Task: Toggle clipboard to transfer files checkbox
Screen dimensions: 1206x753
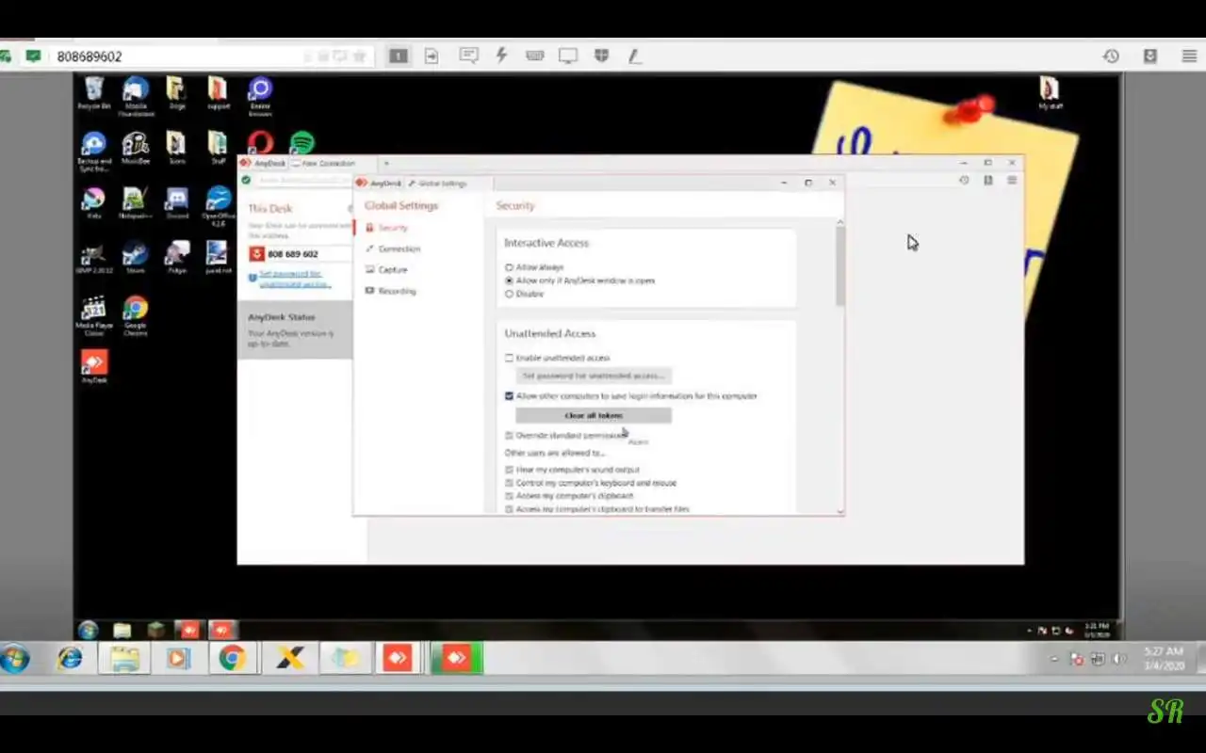Action: [x=509, y=509]
